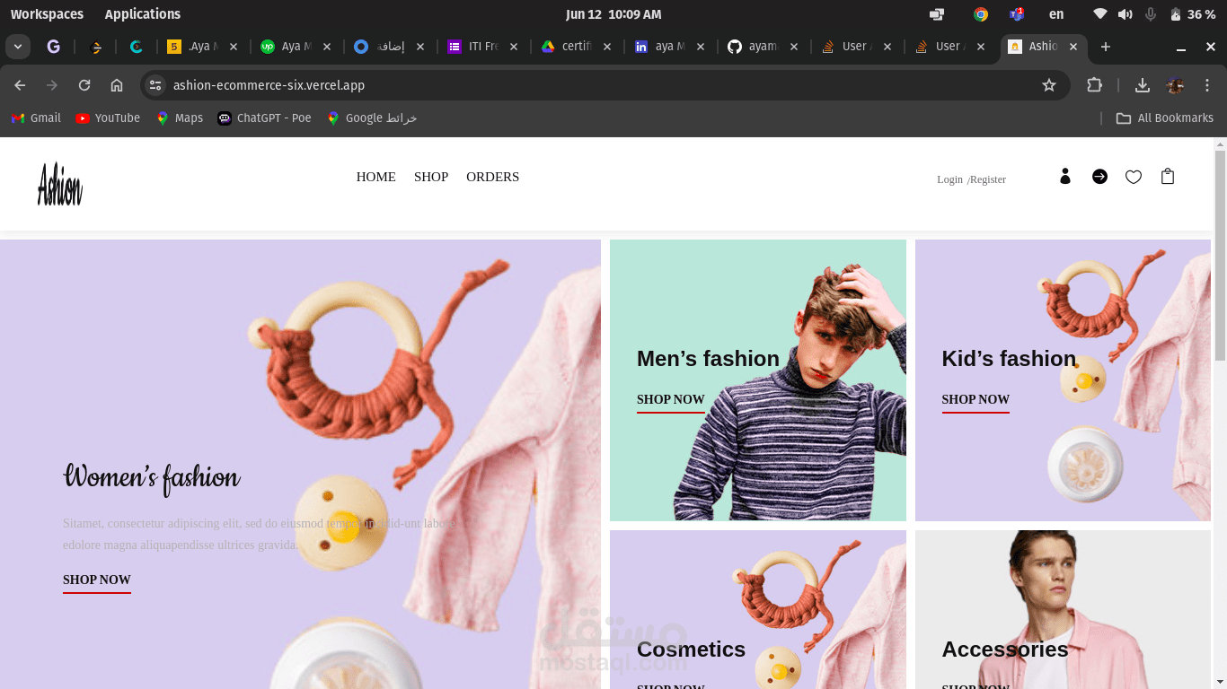Open the All Bookmarks folder
The image size is (1227, 689).
(x=1165, y=118)
